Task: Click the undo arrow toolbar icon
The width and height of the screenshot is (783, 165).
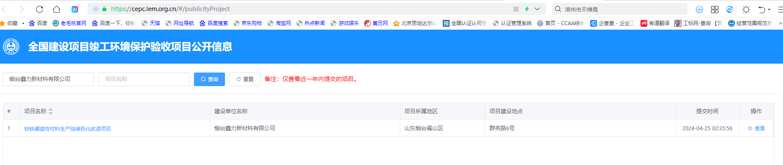Action: [x=762, y=9]
